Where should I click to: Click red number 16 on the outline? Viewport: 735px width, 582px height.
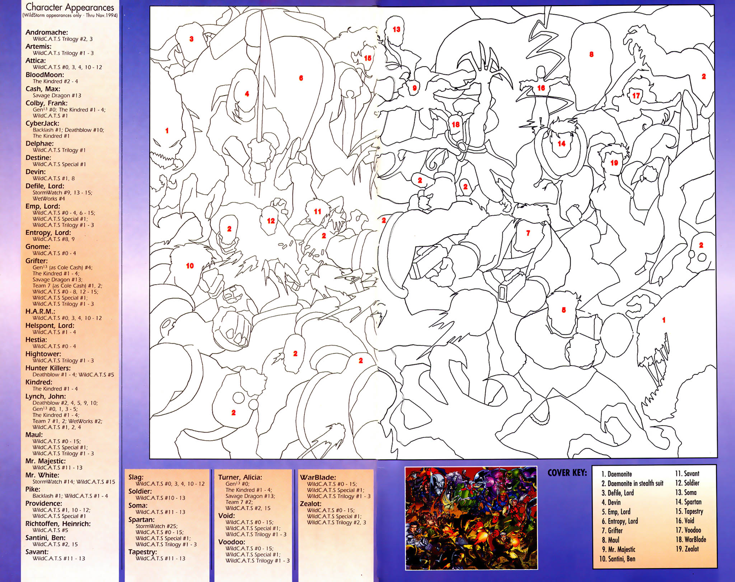point(541,88)
